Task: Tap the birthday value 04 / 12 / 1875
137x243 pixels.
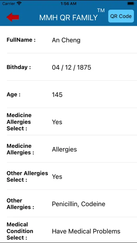Action: 72,67
